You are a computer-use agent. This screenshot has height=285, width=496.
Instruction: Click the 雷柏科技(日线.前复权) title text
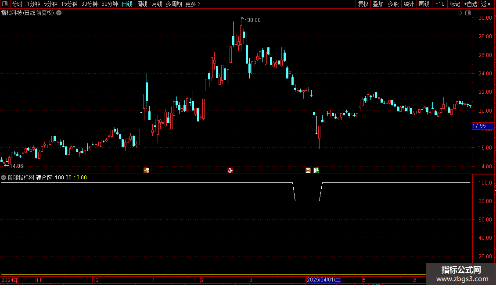[28, 13]
